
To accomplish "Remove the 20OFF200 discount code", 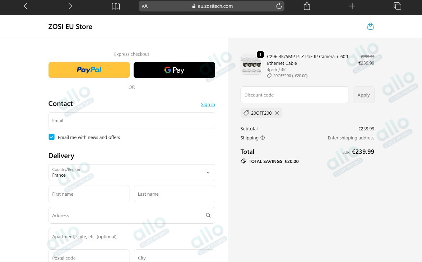I will point(277,113).
